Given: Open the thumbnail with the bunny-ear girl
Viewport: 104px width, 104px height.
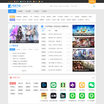Looking at the screenshot, I should [x=83, y=54].
